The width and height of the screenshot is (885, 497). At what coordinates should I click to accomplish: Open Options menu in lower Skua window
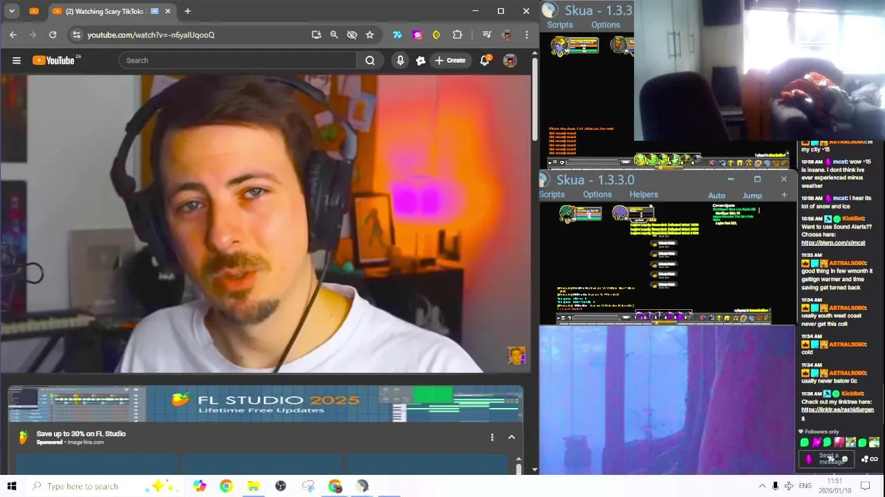597,195
